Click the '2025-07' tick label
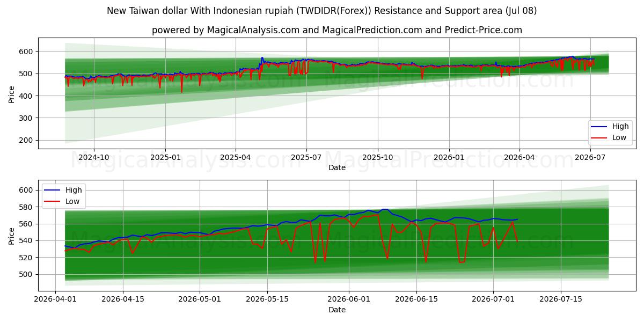Image resolution: width=644 pixels, height=322 pixels. click(x=306, y=157)
